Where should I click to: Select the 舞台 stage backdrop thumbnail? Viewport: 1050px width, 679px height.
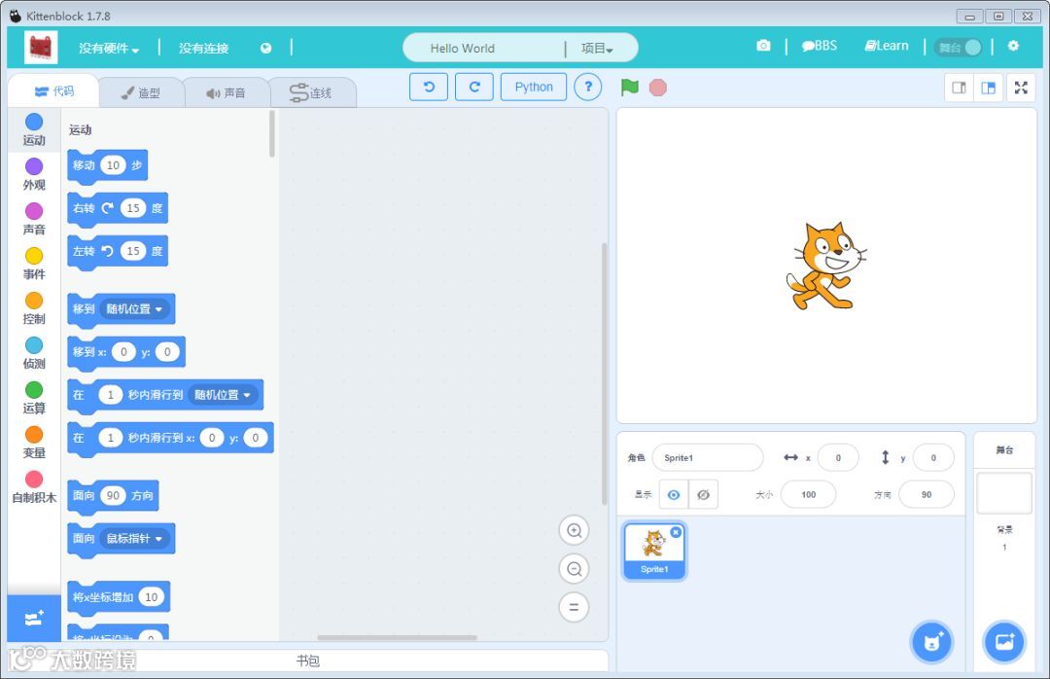click(1003, 493)
